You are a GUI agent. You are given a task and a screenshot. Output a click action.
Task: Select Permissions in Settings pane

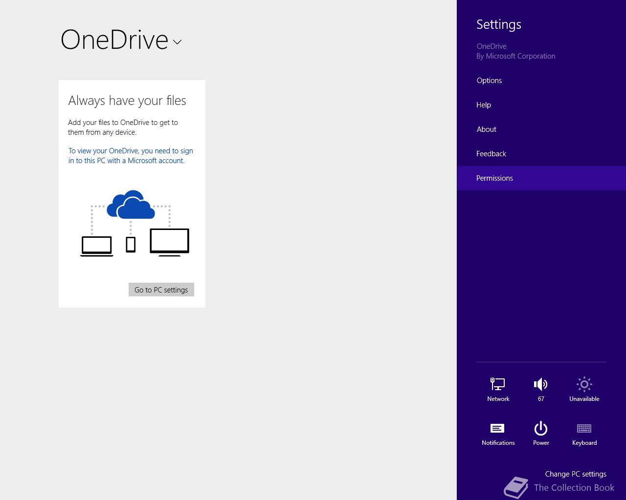[541, 178]
